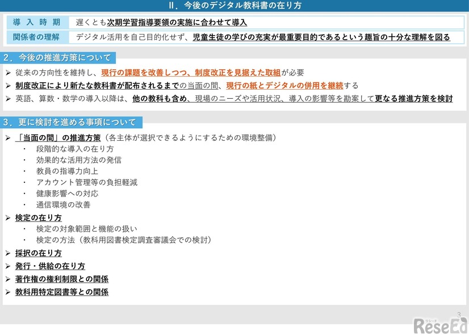This screenshot has height=335, width=469.
Task: Click the text '次期学習指導要領の実施に合わせて導入'
Action: 177,23
